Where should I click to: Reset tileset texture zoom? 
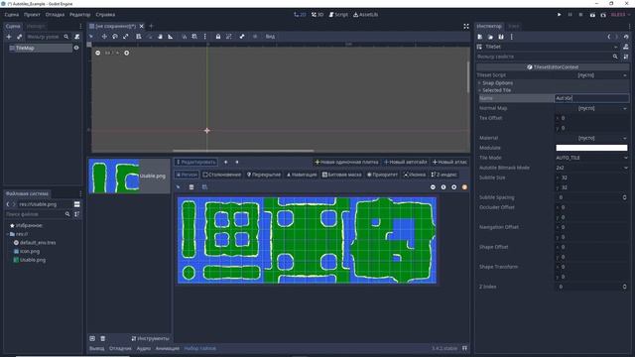444,187
